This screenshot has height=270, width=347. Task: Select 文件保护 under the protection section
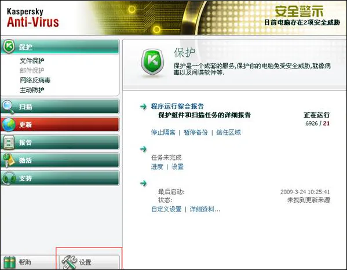tap(32, 61)
